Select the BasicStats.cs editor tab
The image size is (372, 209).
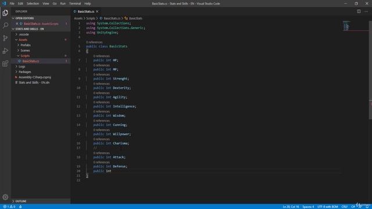pos(86,12)
